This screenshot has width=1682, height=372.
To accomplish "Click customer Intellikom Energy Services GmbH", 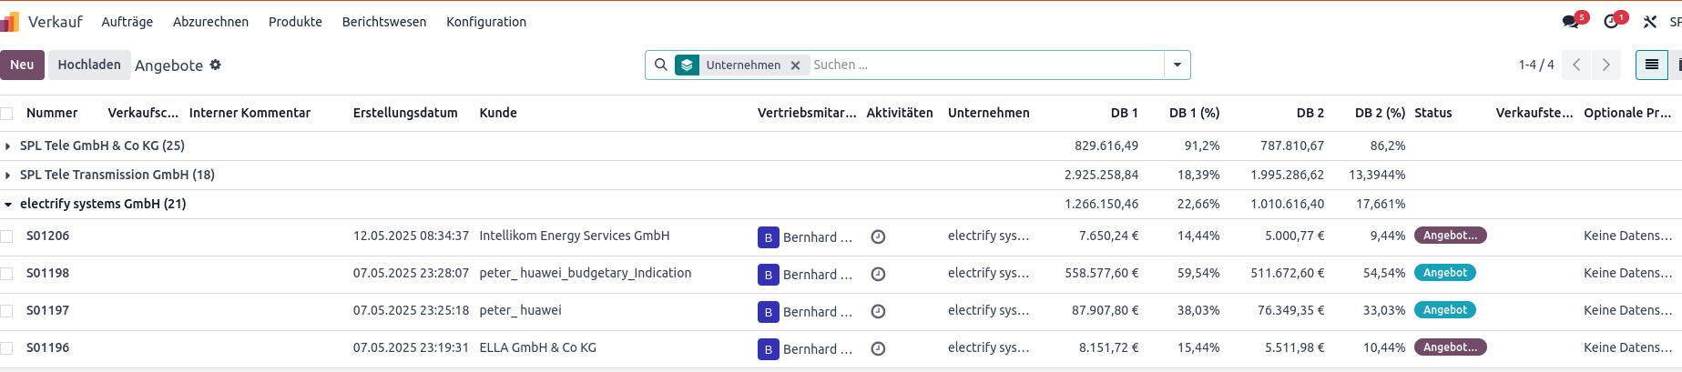I will 575,236.
